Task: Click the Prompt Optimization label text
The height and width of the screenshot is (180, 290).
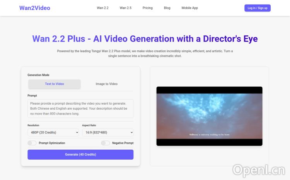Action: (x=52, y=143)
